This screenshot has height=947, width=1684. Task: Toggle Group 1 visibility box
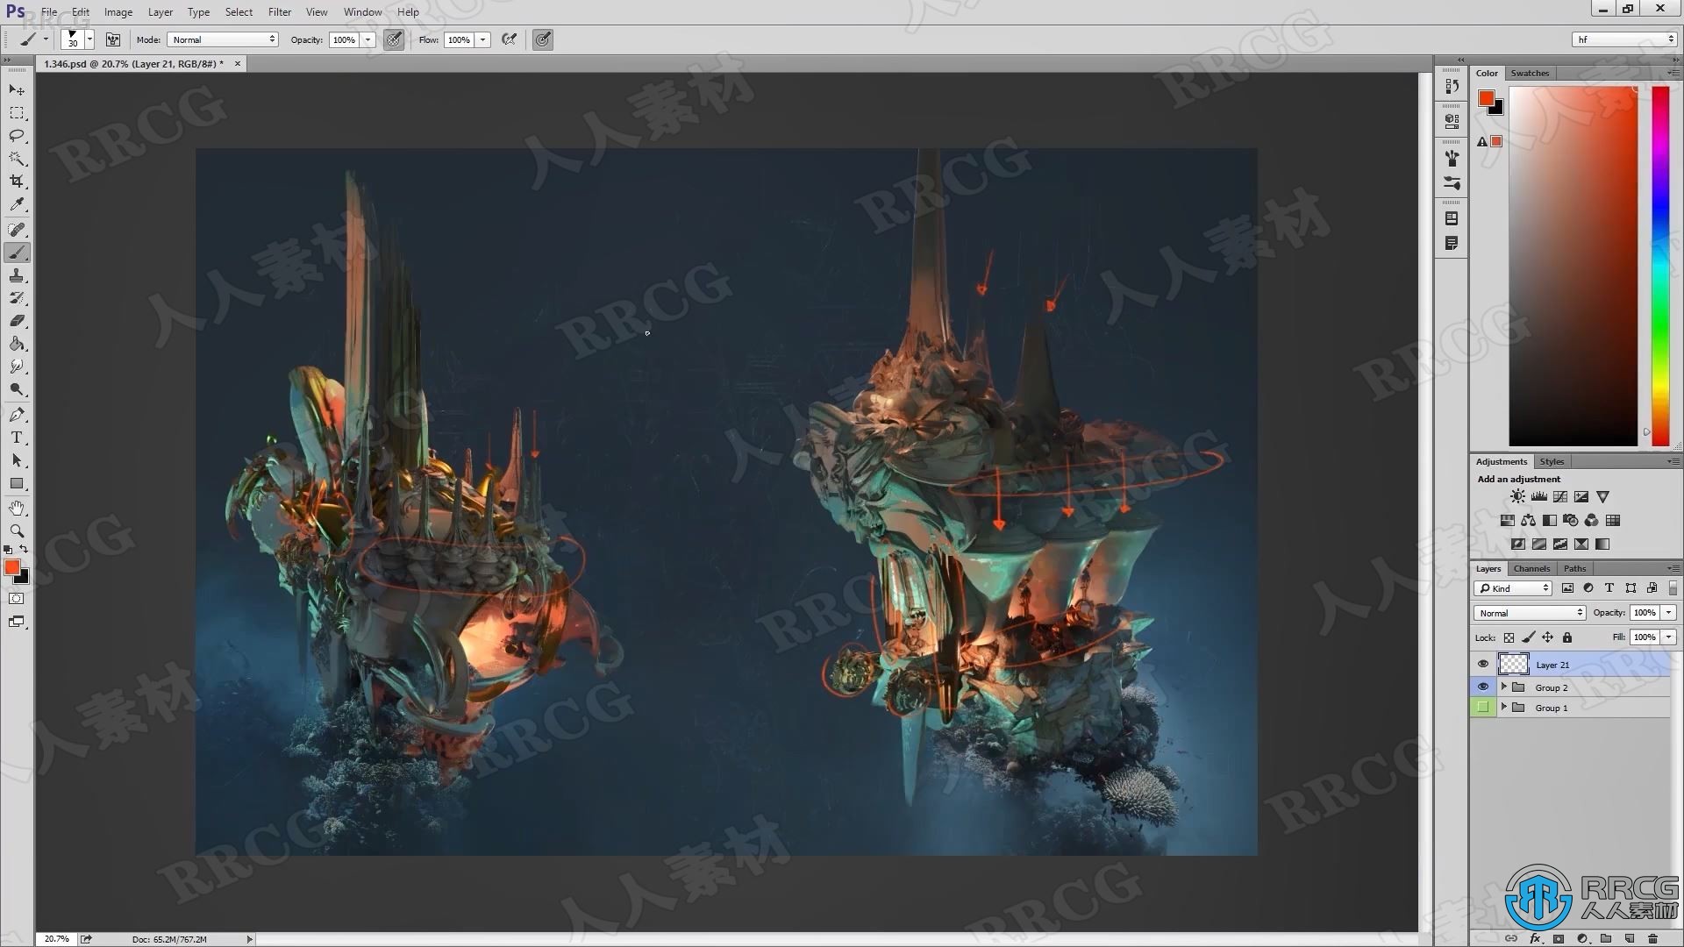(x=1483, y=708)
